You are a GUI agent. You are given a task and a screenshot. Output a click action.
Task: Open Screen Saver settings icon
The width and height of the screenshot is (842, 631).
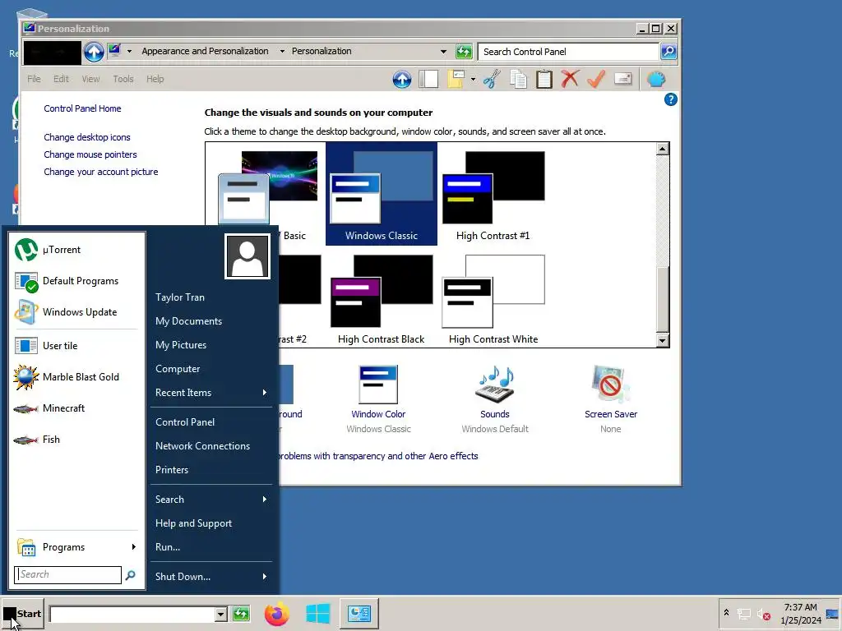coord(611,385)
